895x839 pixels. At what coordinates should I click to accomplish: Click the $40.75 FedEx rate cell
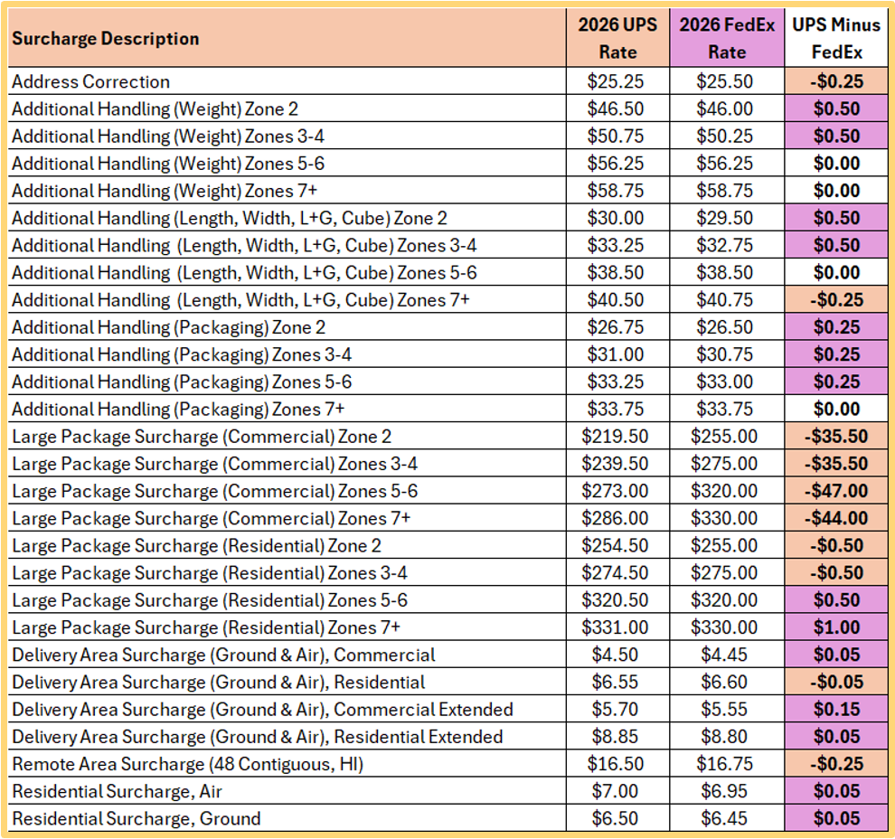727,300
